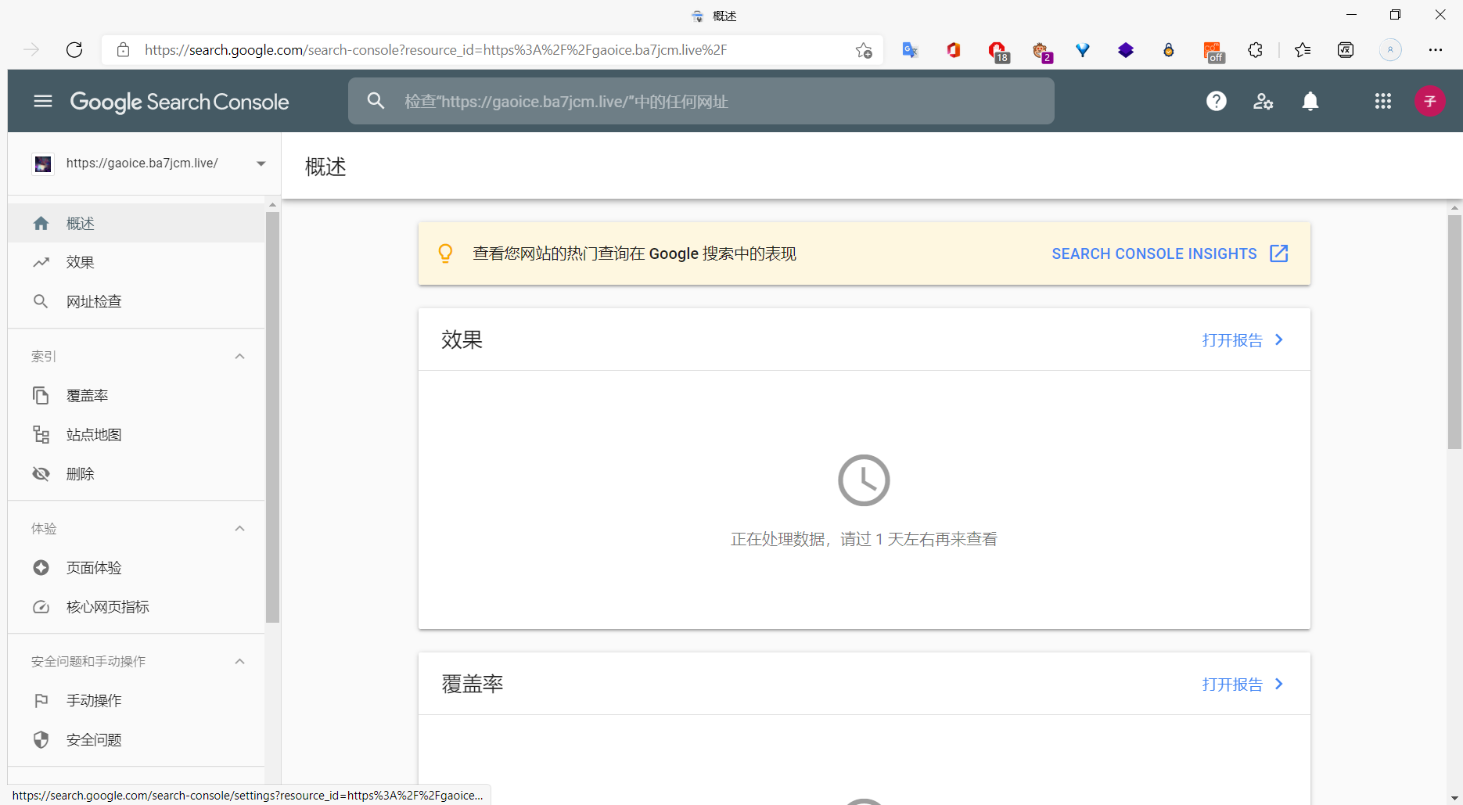1463x805 pixels.
Task: Click the chevron next to 覆盖率 打开报告
Action: [1279, 684]
